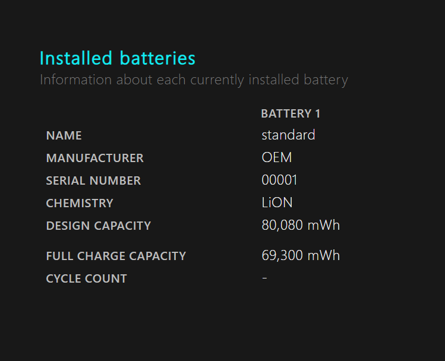Click the word Information in the subtitle
Image resolution: width=445 pixels, height=361 pixels.
pyautogui.click(x=76, y=80)
